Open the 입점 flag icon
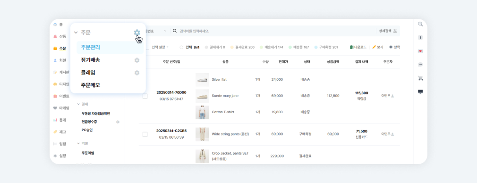The height and width of the screenshot is (183, 477). (55, 144)
